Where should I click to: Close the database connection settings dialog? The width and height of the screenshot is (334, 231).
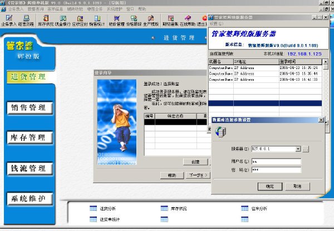click(321, 120)
